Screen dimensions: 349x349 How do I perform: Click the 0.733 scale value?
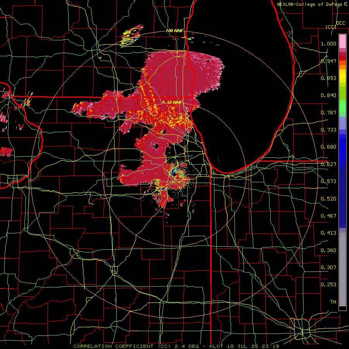pos(328,130)
